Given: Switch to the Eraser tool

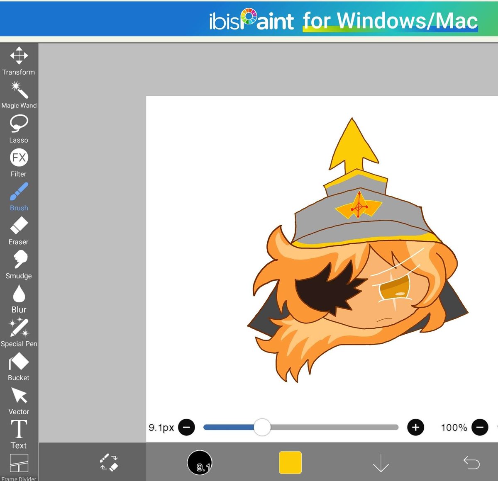Looking at the screenshot, I should click(x=19, y=231).
